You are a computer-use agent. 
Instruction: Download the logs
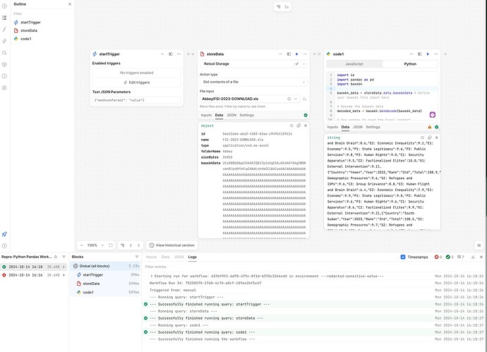point(473,257)
